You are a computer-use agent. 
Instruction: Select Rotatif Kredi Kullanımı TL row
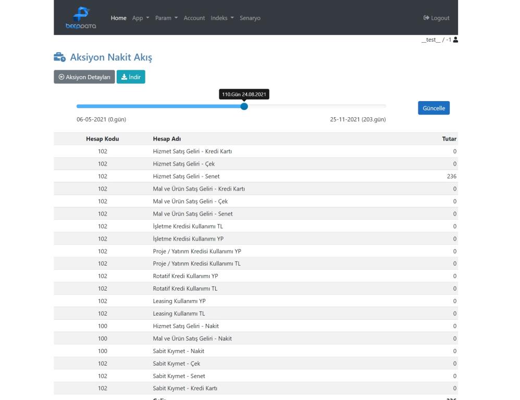click(256, 289)
